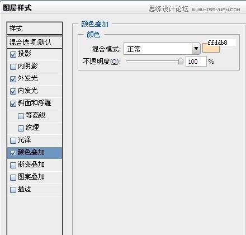Image resolution: width=246 pixels, height=235 pixels.
Task: Open the 外发光 settings row label
Action: [x=28, y=78]
